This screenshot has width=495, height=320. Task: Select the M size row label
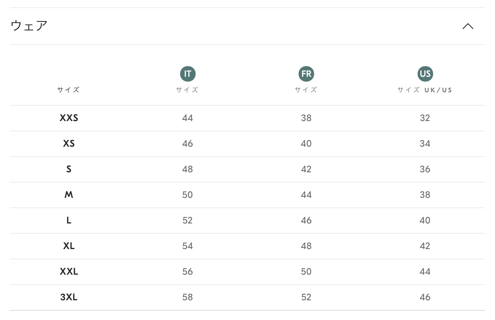[x=69, y=195]
